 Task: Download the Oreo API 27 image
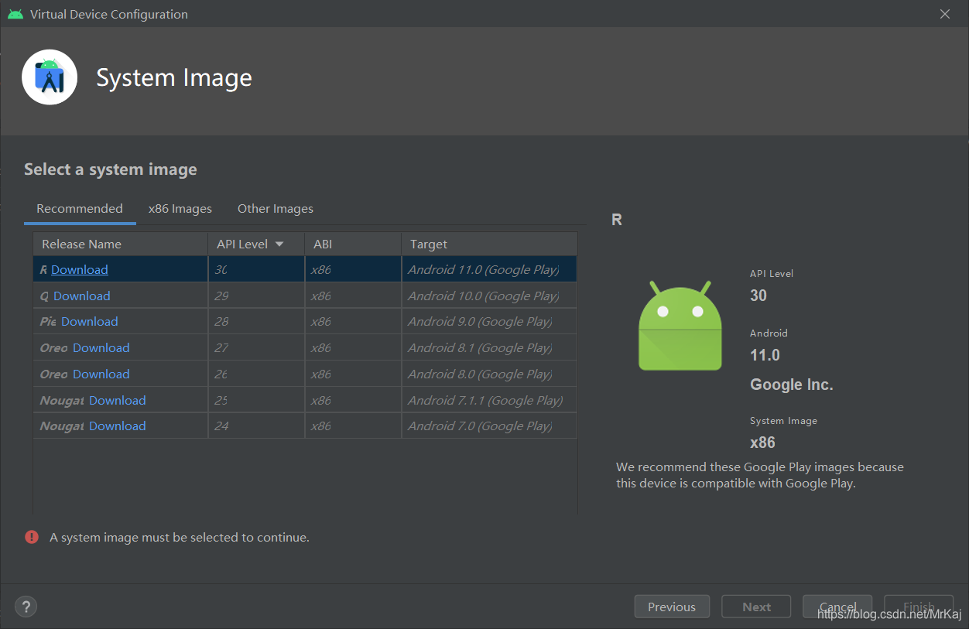tap(101, 348)
